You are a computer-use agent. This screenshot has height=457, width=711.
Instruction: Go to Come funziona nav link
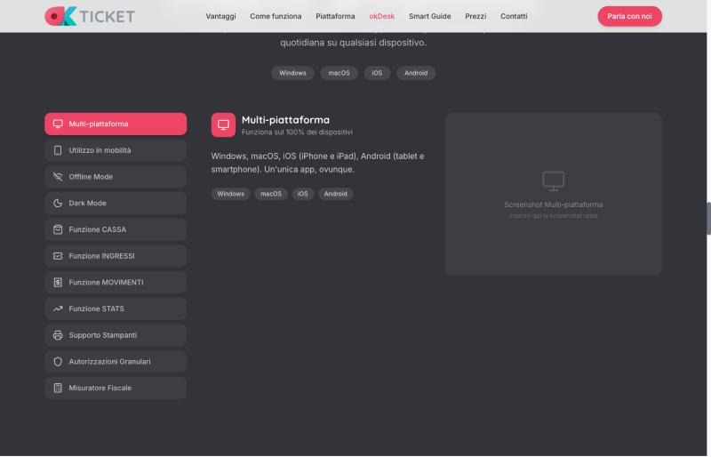(x=276, y=16)
